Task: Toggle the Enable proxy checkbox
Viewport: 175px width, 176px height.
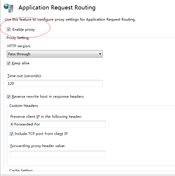Action: 9,30
